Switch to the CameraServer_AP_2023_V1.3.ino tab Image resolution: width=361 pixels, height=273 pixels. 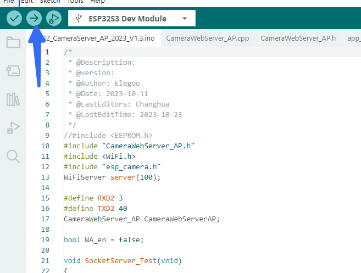98,38
